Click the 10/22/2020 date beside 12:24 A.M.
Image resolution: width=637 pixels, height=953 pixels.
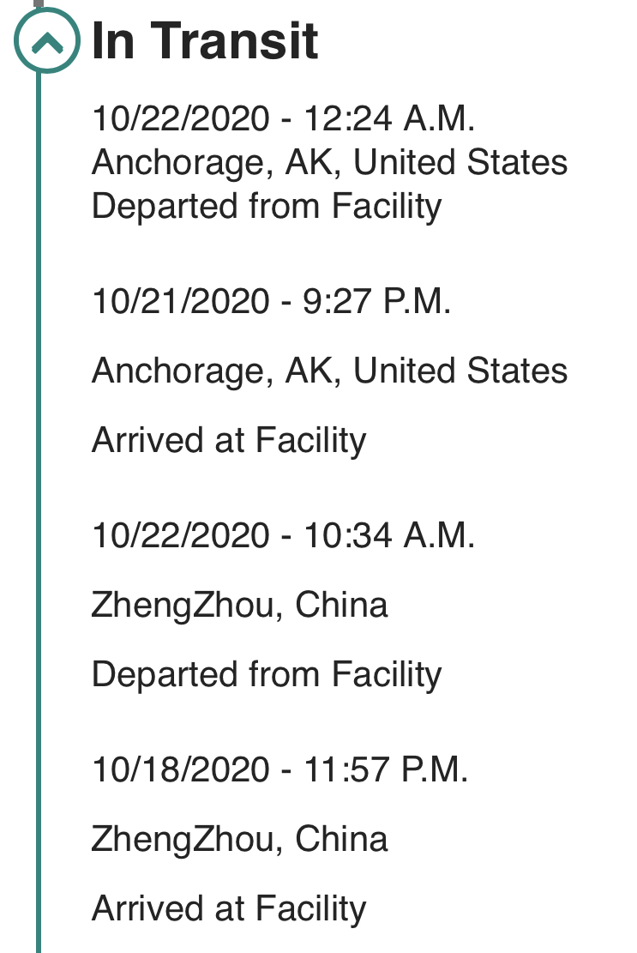[180, 118]
